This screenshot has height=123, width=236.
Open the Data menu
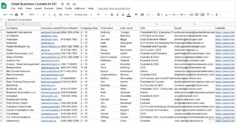[59, 8]
